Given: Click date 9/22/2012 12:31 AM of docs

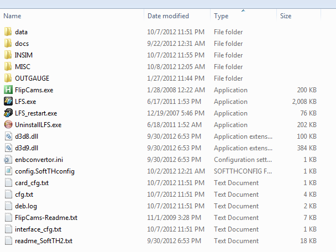Looking at the screenshot, I should (176, 44).
